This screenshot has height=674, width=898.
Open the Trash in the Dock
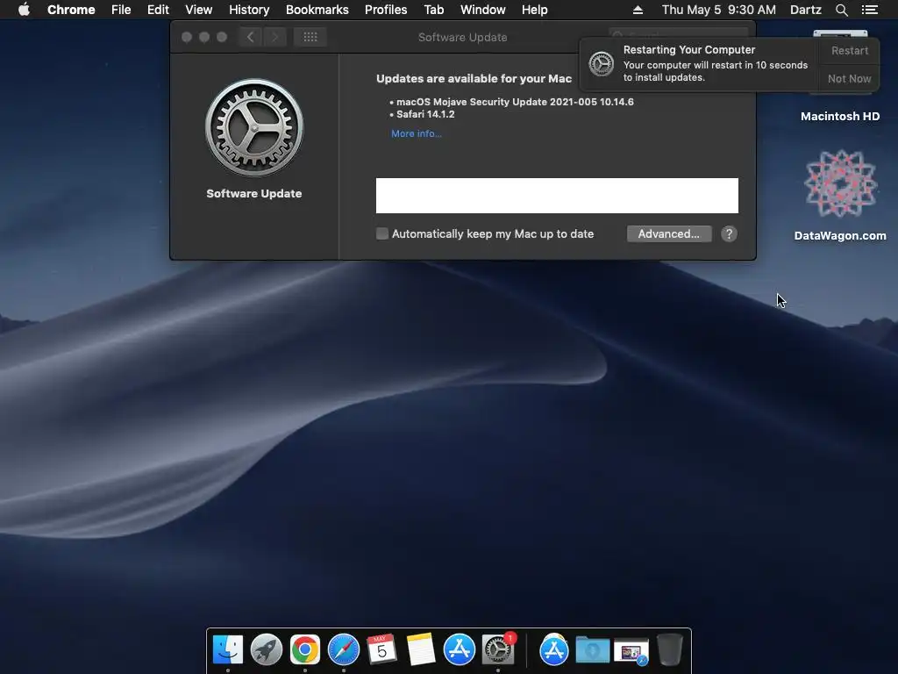click(669, 650)
